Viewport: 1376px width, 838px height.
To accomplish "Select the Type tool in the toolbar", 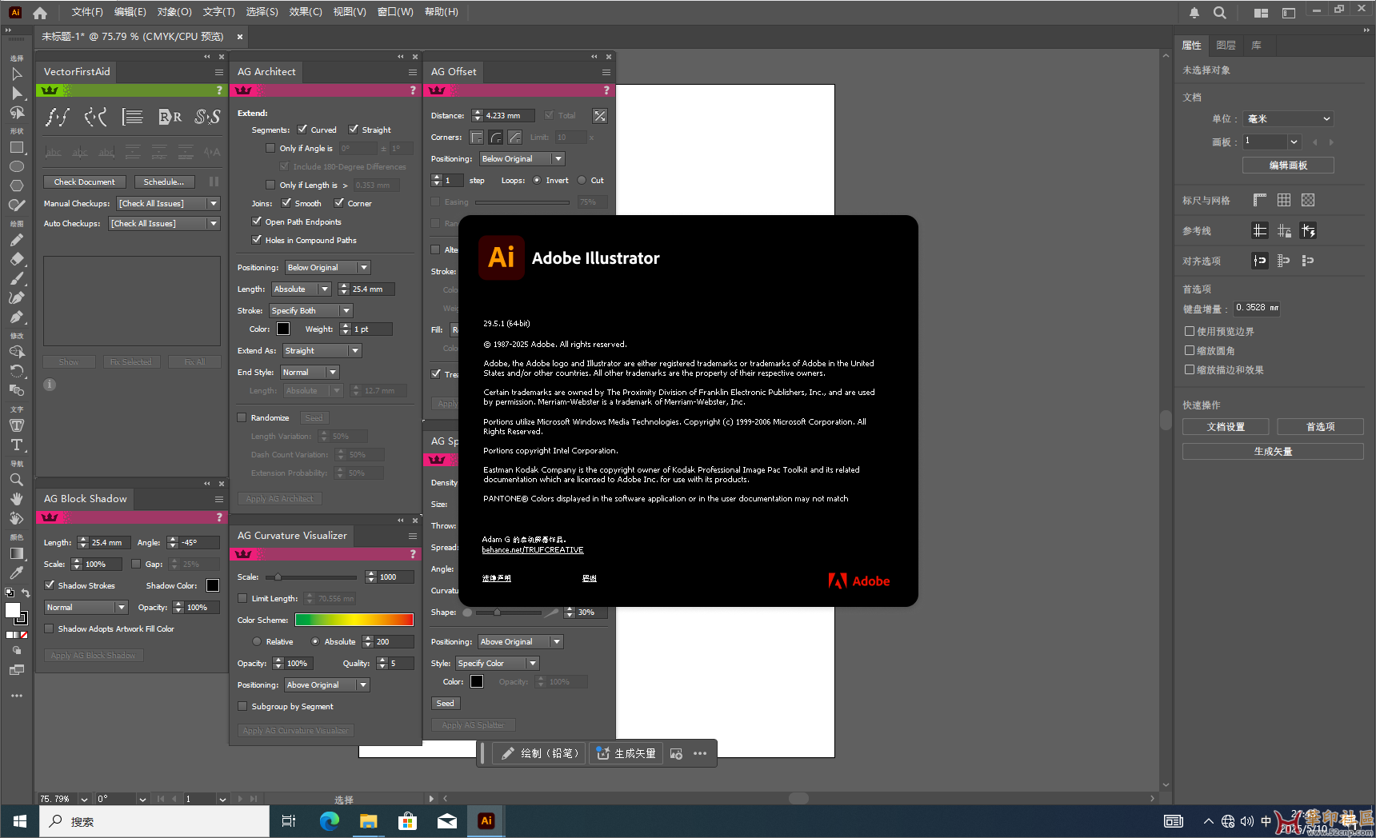I will [16, 445].
